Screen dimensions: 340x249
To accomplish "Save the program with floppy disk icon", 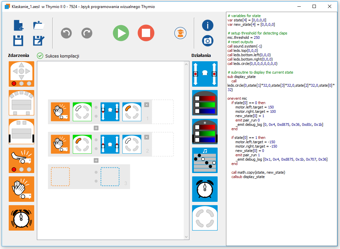I will click(18, 40).
